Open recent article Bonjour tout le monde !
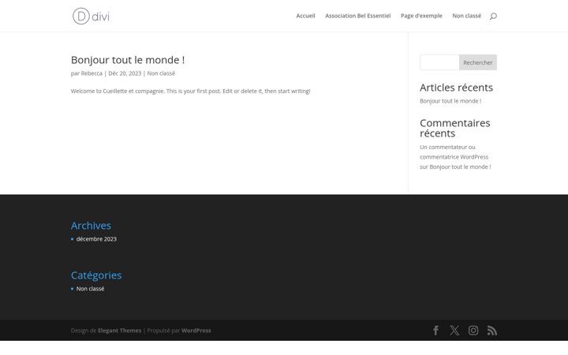568x355 pixels. [450, 101]
